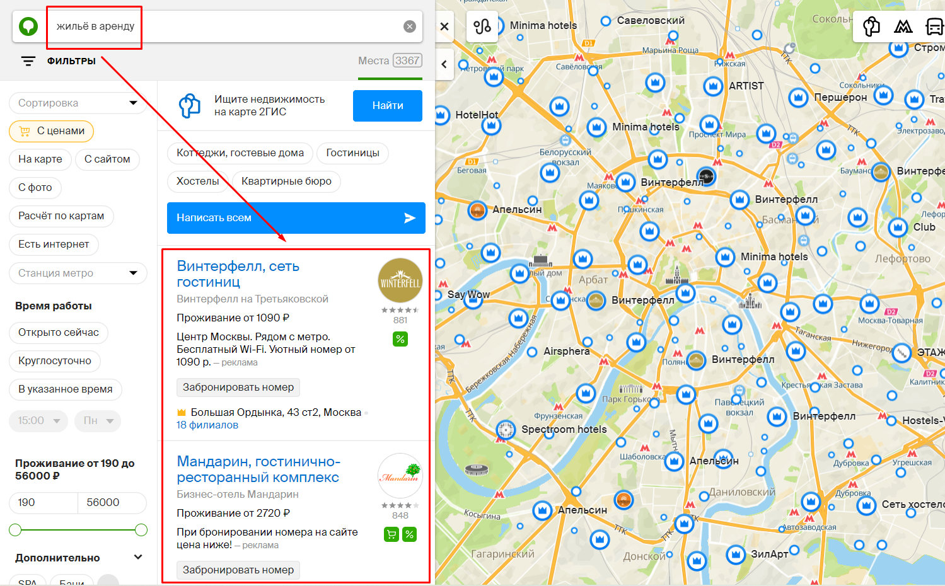Enable the 'Расчёт по картам' filter

click(61, 216)
